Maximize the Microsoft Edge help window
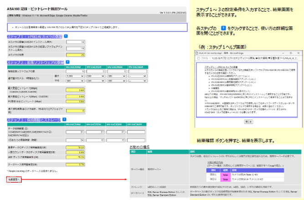This screenshot has width=304, height=200. pyautogui.click(x=291, y=53)
